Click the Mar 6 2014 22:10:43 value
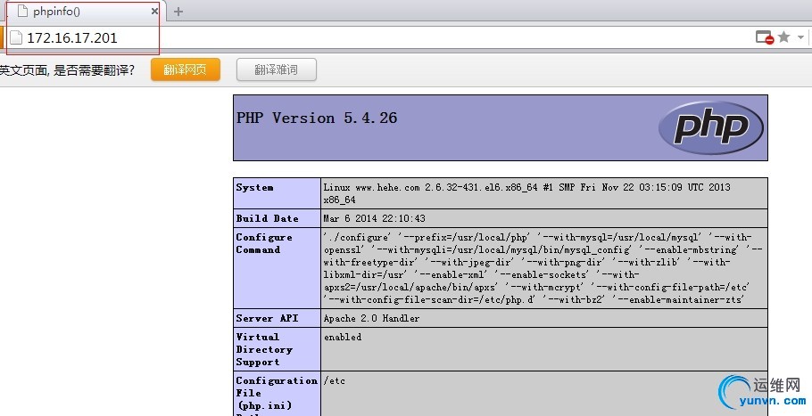 [x=375, y=218]
